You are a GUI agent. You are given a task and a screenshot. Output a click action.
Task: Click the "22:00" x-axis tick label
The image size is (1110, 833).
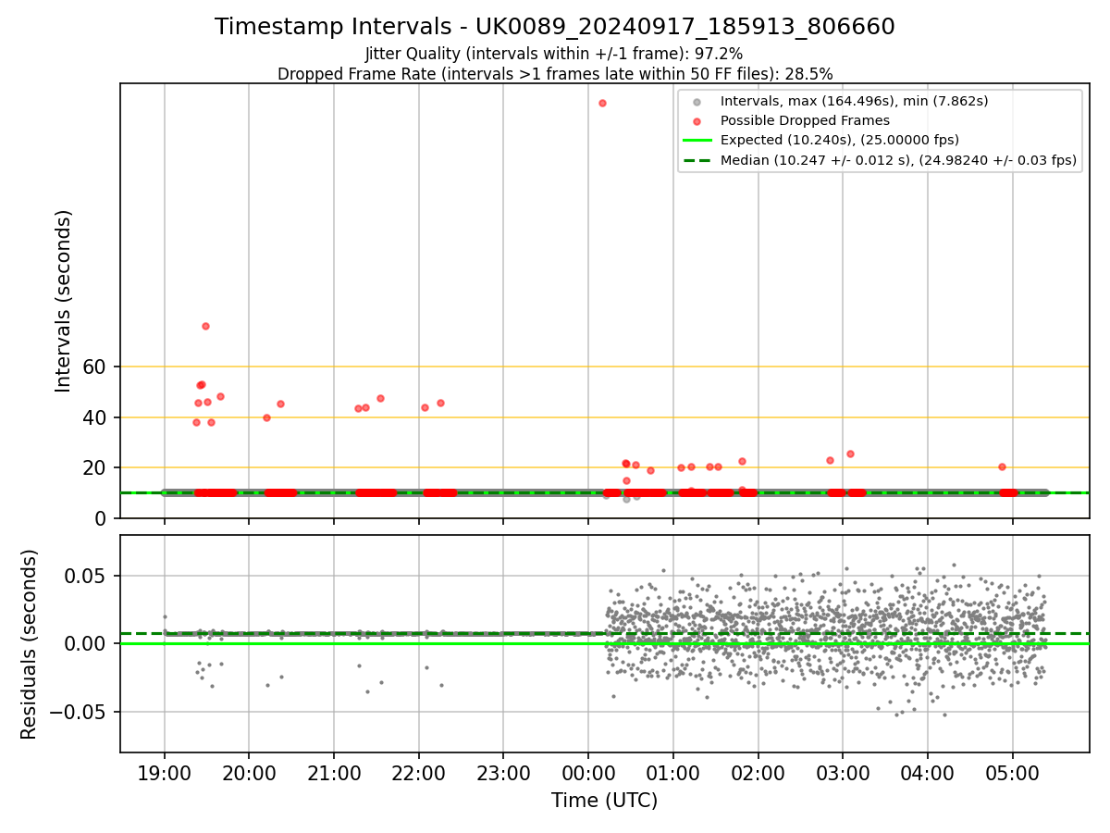pos(419,771)
